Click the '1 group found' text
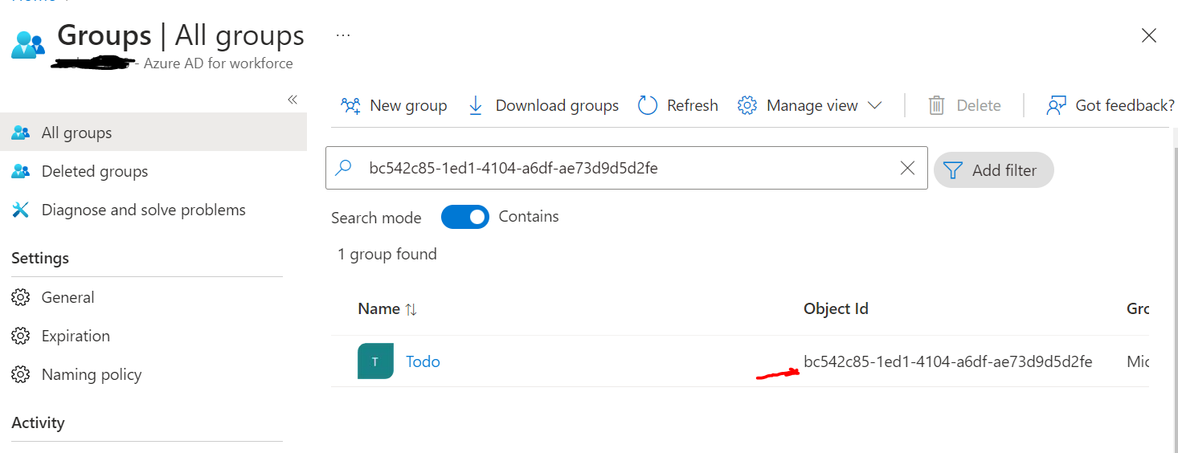 coord(387,255)
